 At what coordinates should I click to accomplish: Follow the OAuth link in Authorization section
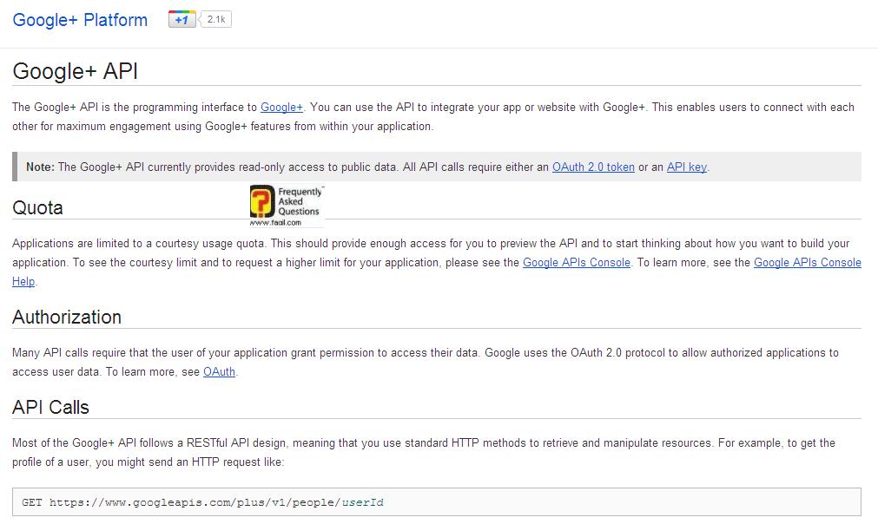tap(219, 372)
